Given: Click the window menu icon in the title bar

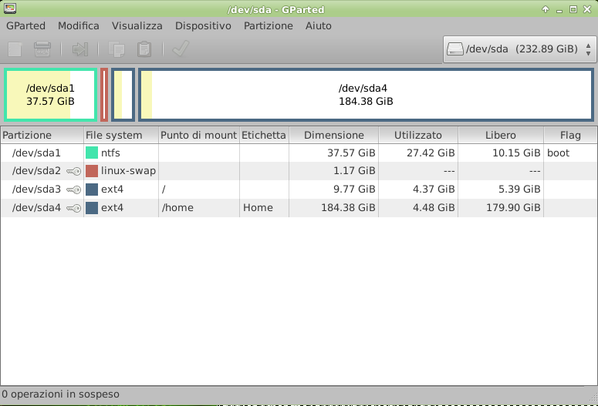Looking at the screenshot, I should click(9, 9).
